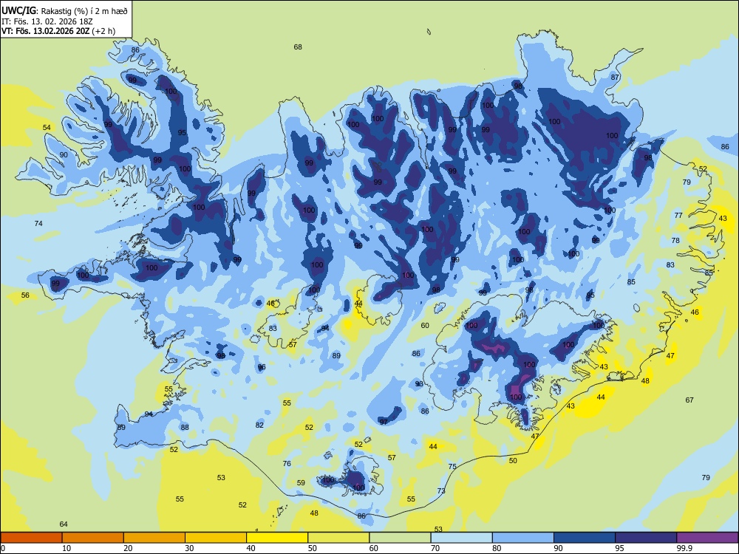Image resolution: width=739 pixels, height=554 pixels.
Task: Click the value 87 on the northeast peninsula
Action: point(615,78)
